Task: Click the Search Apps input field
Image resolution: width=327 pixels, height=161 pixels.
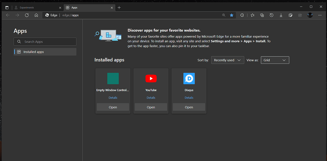Action: [45, 41]
